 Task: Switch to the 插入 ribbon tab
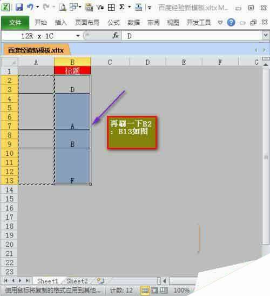[x=60, y=23]
